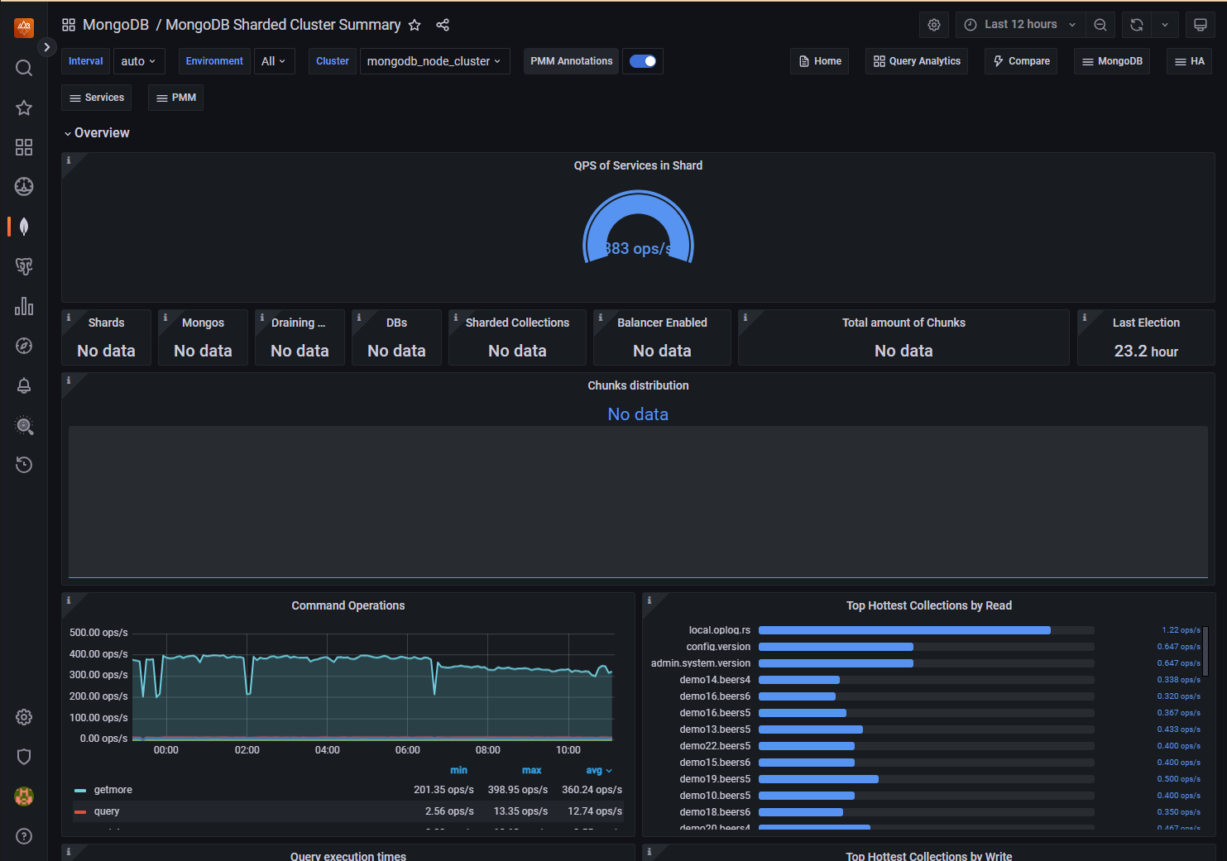Screen dimensions: 1227x861
Task: Sort the legend by the avg column
Action: click(x=599, y=770)
